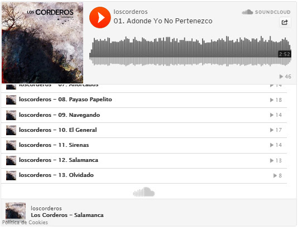Select track 13. Olvidado
The width and height of the screenshot is (298, 227).
(x=144, y=175)
